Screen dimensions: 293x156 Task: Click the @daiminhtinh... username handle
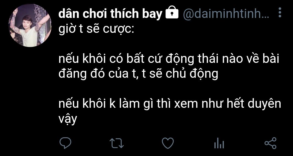pos(226,14)
